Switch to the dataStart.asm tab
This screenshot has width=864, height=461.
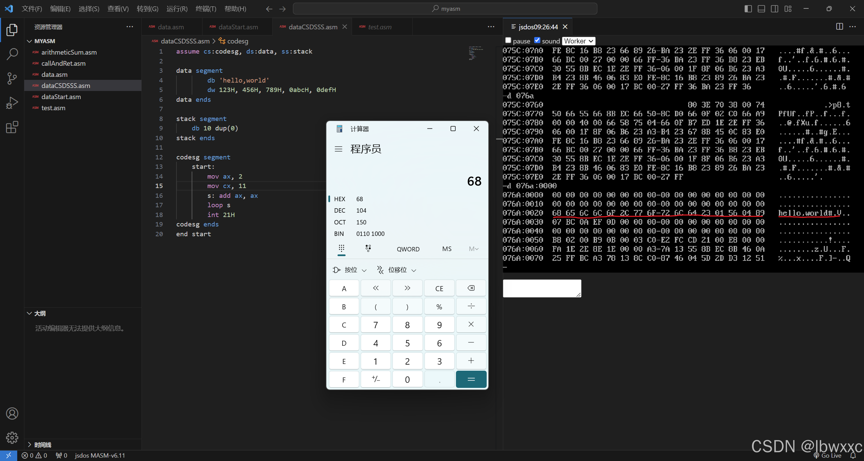tap(237, 27)
